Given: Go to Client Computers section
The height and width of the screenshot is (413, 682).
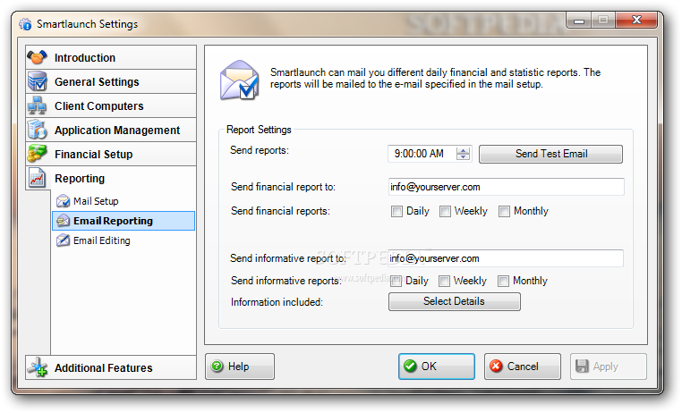Looking at the screenshot, I should (111, 105).
